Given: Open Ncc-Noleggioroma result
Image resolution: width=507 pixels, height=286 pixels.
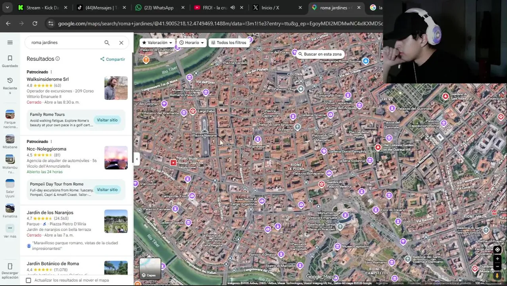Looking at the screenshot, I should click(46, 149).
